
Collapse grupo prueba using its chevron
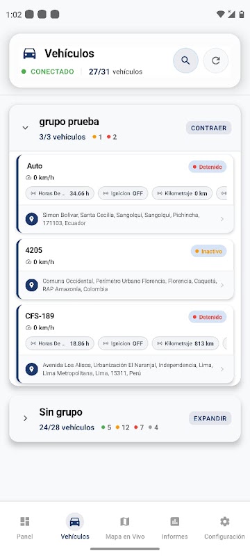coord(25,128)
